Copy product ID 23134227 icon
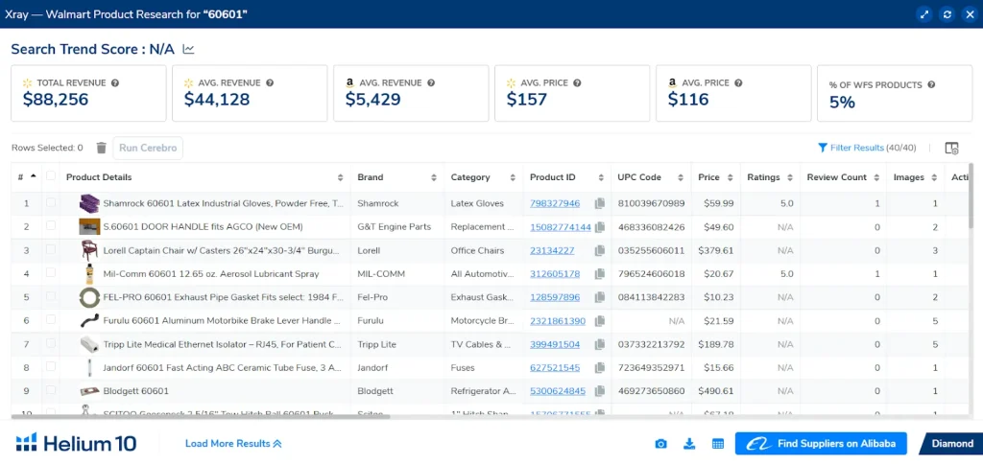Image resolution: width=983 pixels, height=464 pixels. (600, 250)
